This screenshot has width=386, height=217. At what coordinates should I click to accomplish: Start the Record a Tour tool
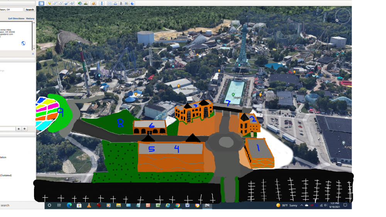(x=72, y=3)
